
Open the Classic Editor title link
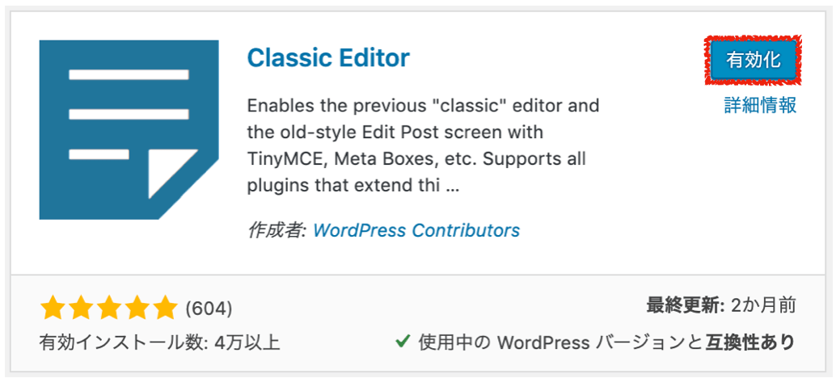[328, 59]
